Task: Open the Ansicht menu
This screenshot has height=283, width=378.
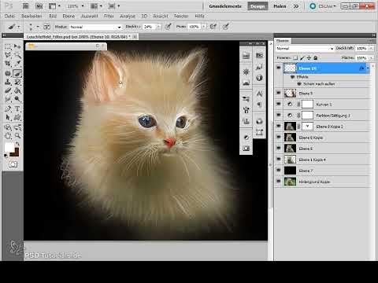Action: pyautogui.click(x=161, y=16)
